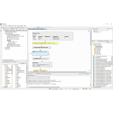113x113 pixels.
Task: Select the While loop block
Action: 40,53
